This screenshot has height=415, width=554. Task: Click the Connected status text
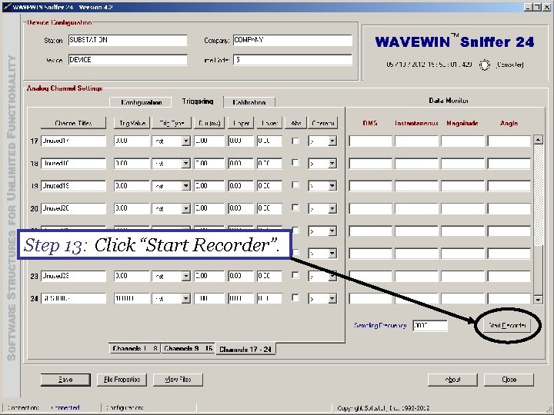pyautogui.click(x=65, y=407)
